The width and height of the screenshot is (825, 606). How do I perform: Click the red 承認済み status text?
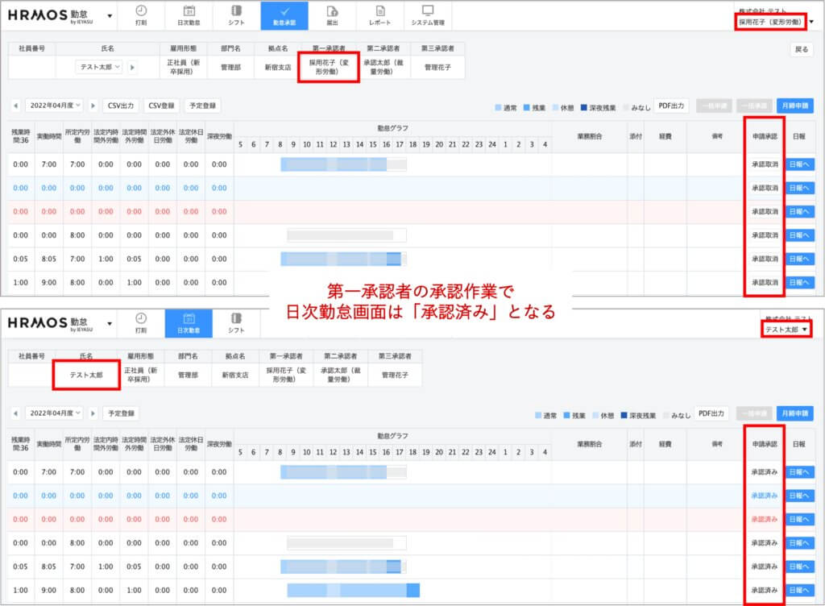pyautogui.click(x=765, y=518)
